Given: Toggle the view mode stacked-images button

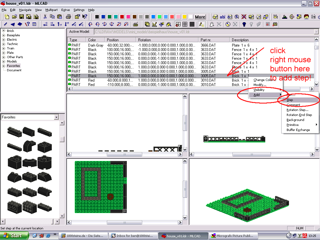Looking at the screenshot, I should click(x=147, y=24).
